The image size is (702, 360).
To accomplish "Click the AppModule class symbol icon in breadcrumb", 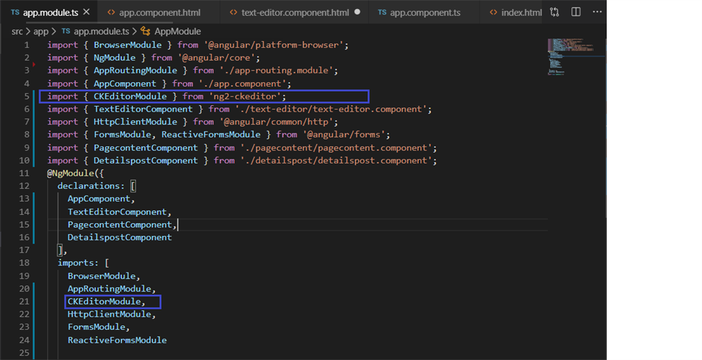I will point(145,31).
